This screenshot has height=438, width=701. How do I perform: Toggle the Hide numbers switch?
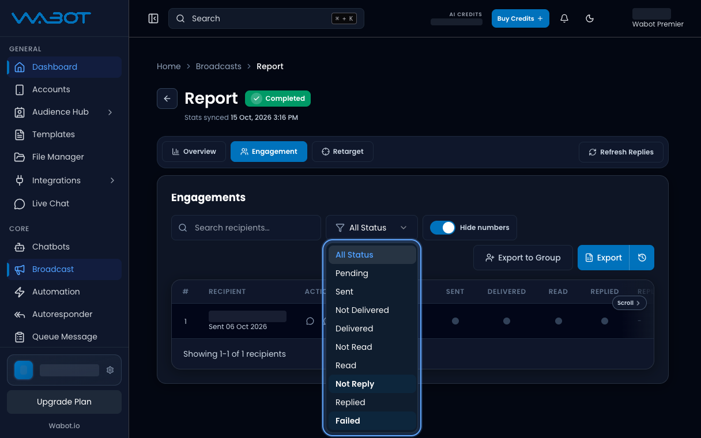coord(443,228)
